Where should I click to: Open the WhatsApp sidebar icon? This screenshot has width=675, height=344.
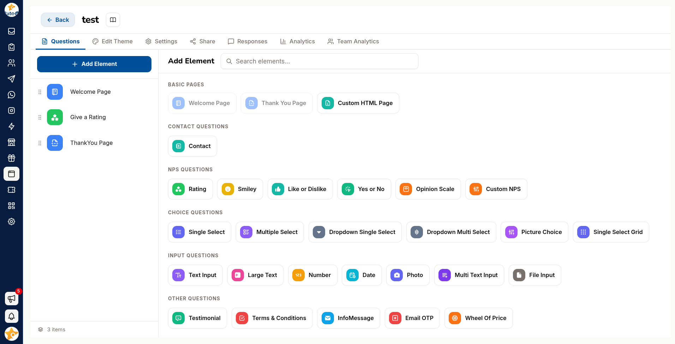[x=11, y=95]
